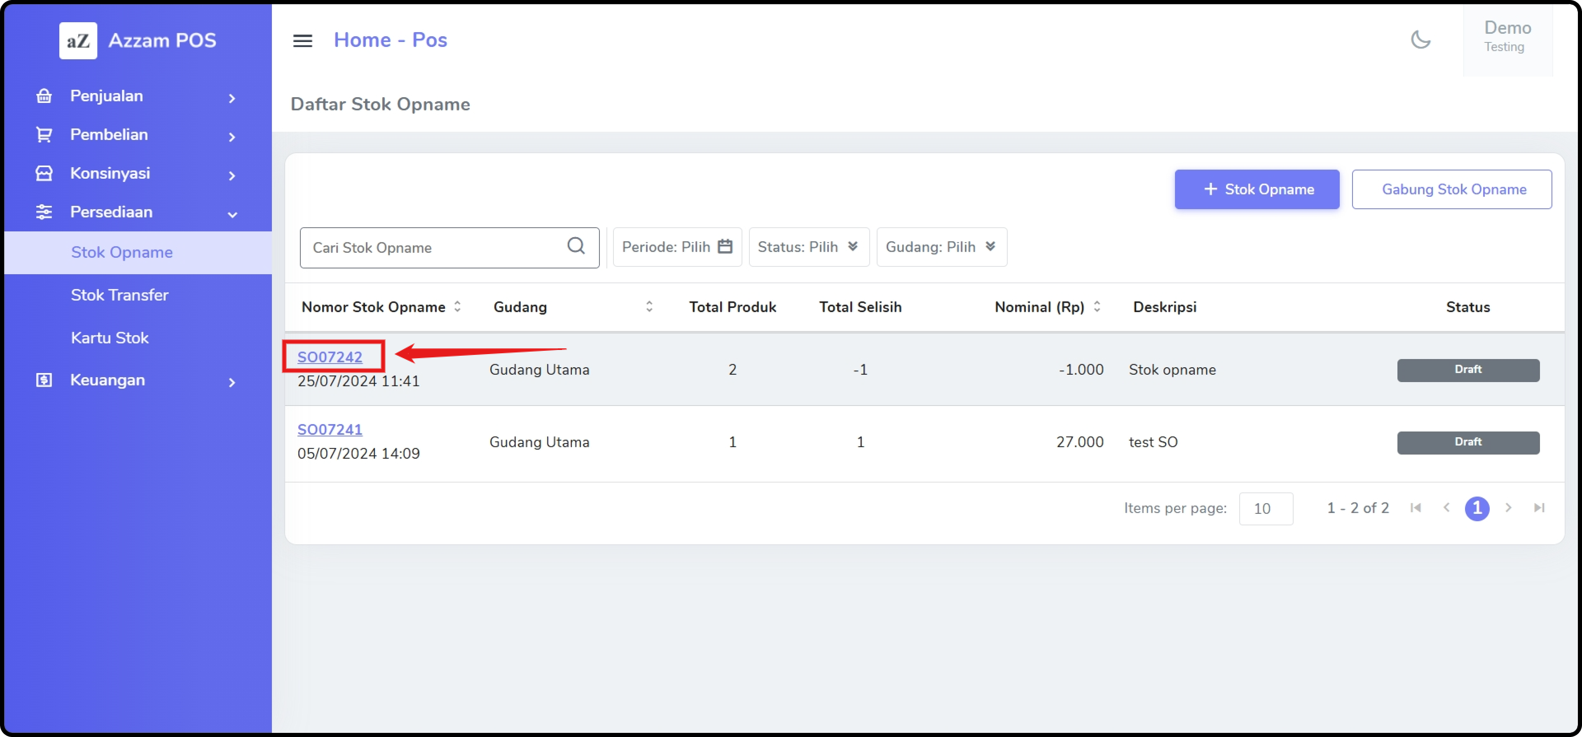1582x737 pixels.
Task: Open the Status filter dropdown
Action: tap(808, 247)
